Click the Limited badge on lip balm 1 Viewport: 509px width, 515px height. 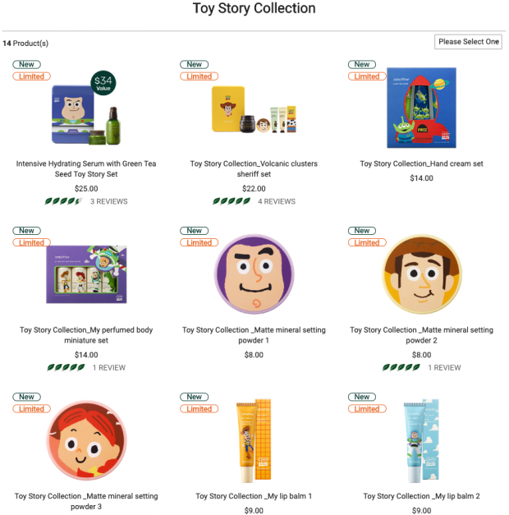199,408
